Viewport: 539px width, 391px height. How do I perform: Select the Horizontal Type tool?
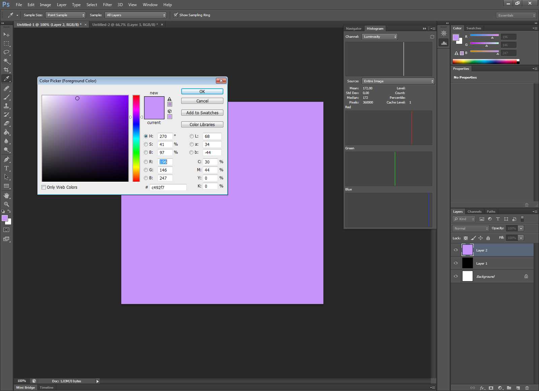tap(6, 168)
